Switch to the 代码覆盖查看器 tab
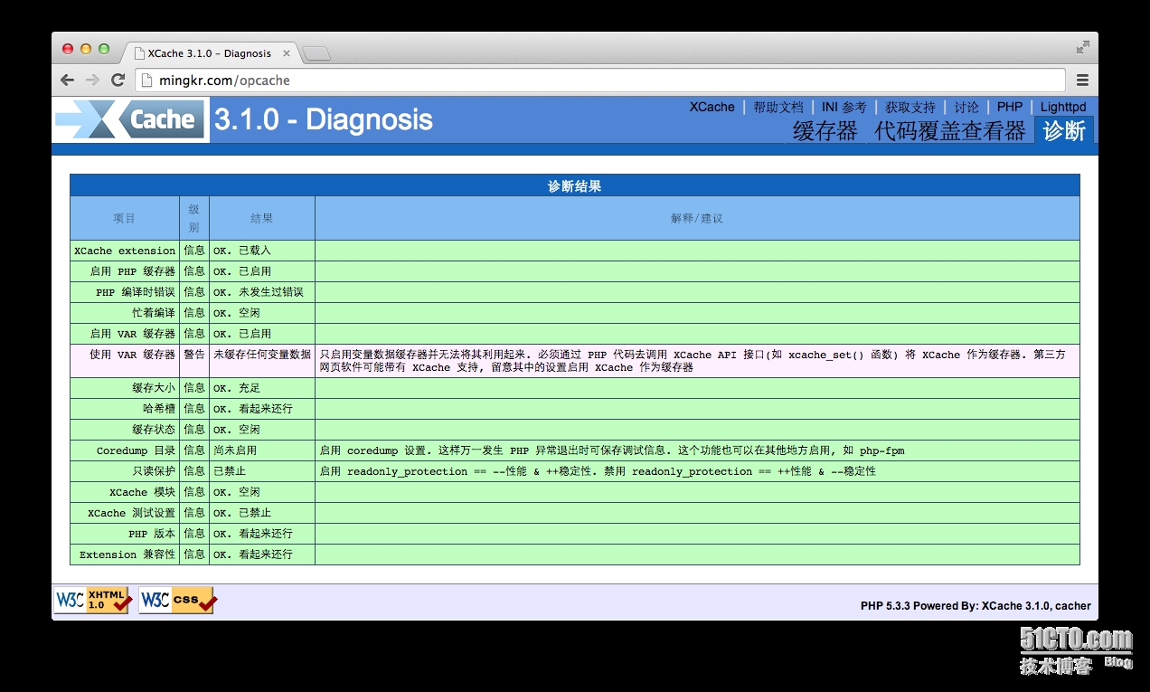Viewport: 1150px width, 692px height. coord(949,130)
